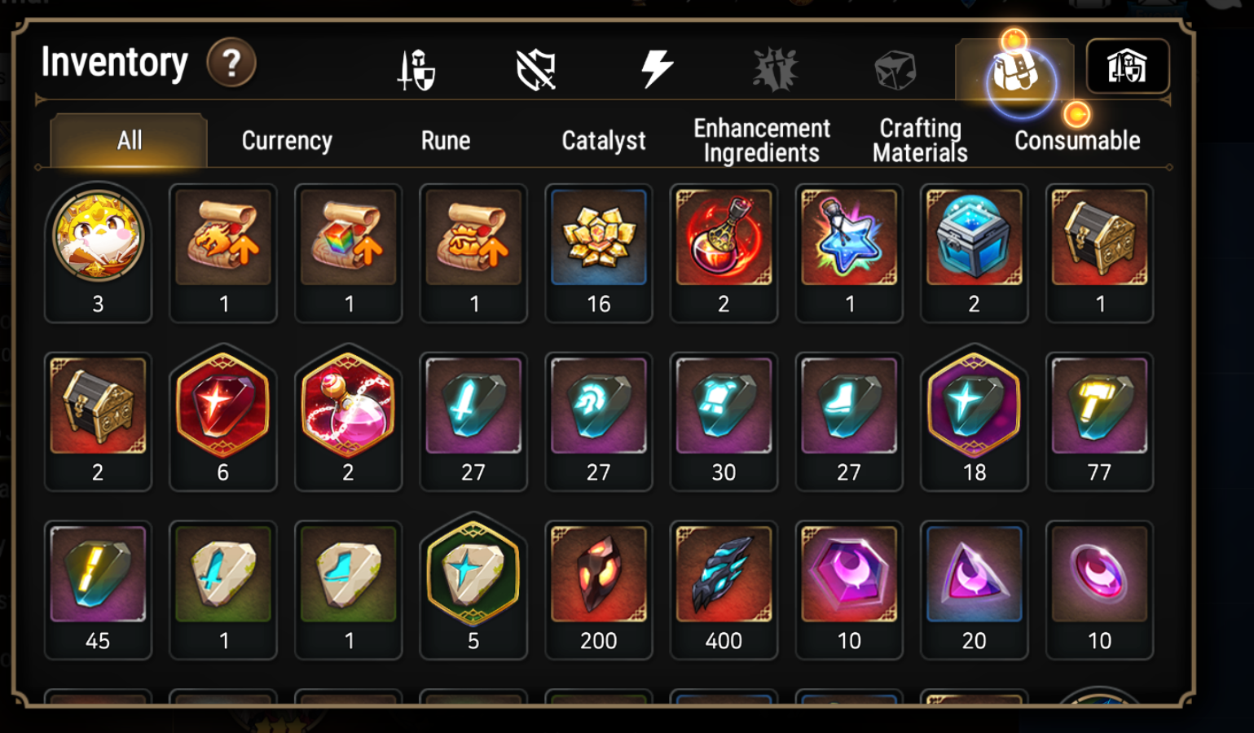
Task: Select the sword and shield equipment category icon
Action: click(416, 70)
